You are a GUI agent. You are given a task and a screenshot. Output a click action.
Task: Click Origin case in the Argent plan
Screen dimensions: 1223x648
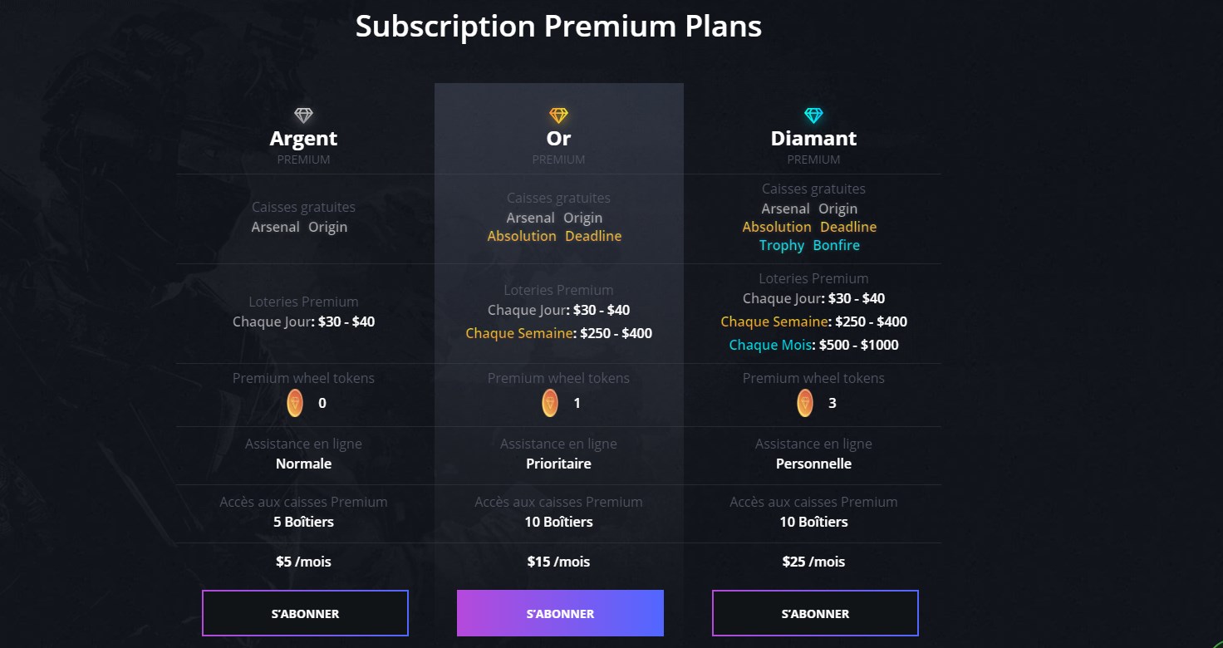tap(328, 227)
